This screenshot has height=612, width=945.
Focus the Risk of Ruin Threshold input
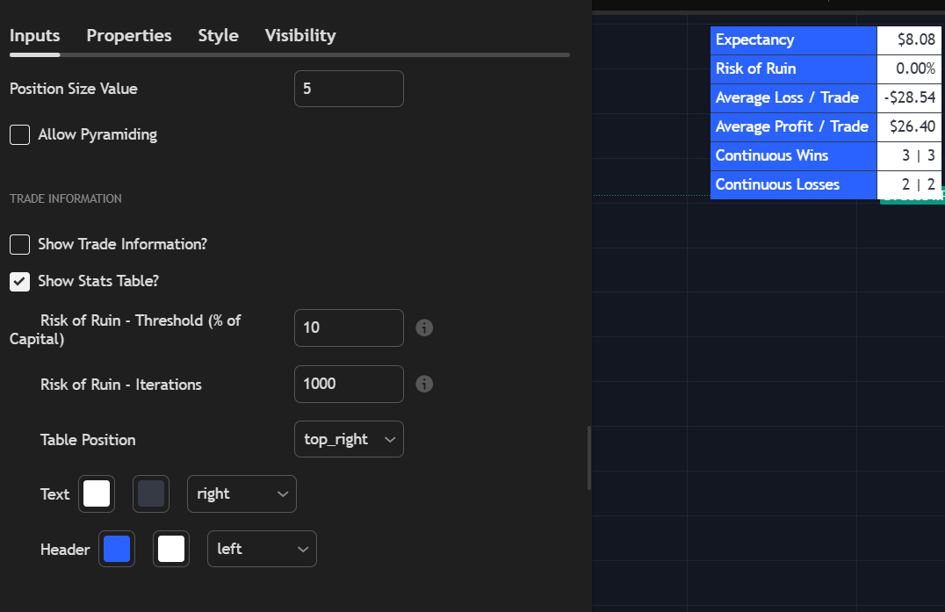point(348,328)
